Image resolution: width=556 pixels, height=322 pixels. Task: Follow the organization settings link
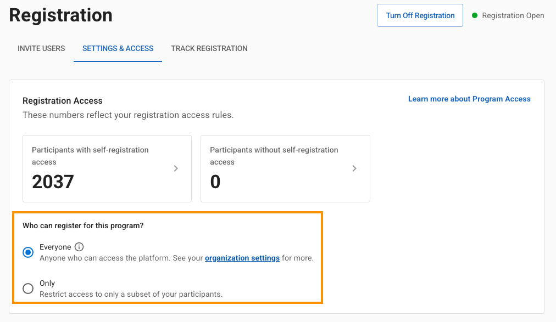click(242, 258)
